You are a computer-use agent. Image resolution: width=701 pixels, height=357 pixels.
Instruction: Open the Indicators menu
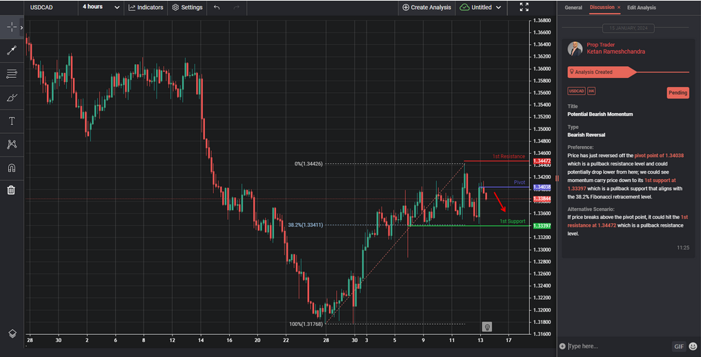[x=146, y=7]
